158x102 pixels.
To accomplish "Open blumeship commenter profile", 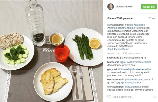I will [x=113, y=62].
